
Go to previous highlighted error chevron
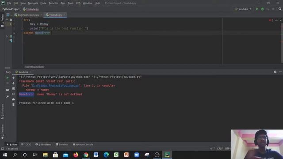tap(276, 20)
